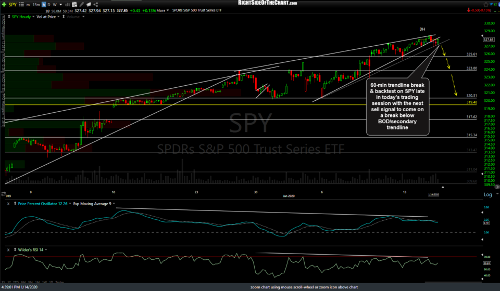The height and width of the screenshot is (291, 500).
Task: Switch to the Weekly 'W' timeframe
Action: point(55,5)
